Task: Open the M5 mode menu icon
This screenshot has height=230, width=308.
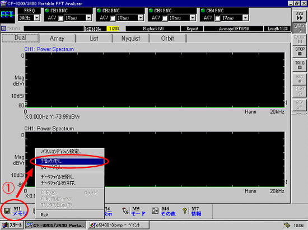Action: tap(125, 211)
